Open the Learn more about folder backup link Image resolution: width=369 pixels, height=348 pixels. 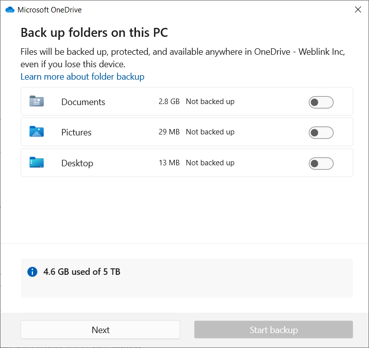(82, 77)
